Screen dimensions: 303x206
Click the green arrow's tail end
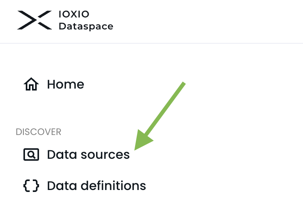184,83
